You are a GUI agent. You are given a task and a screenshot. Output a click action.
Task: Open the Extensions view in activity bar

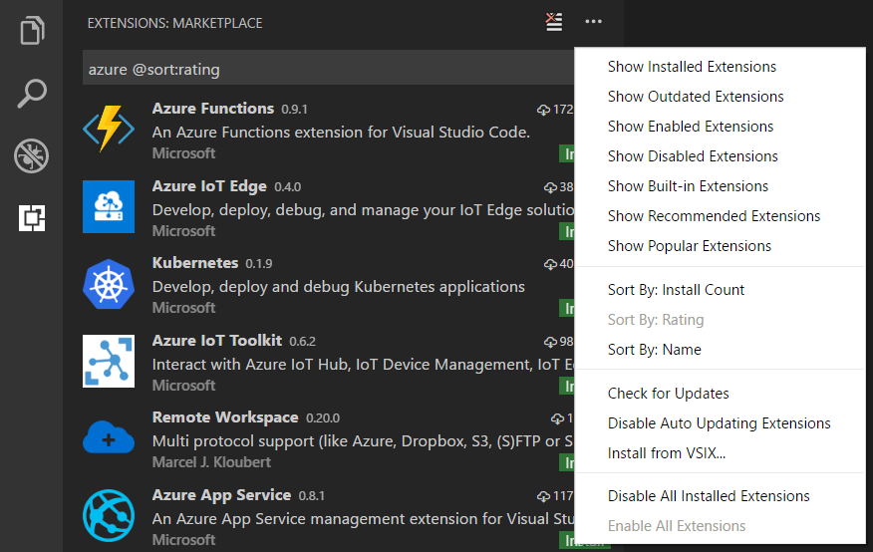click(32, 218)
